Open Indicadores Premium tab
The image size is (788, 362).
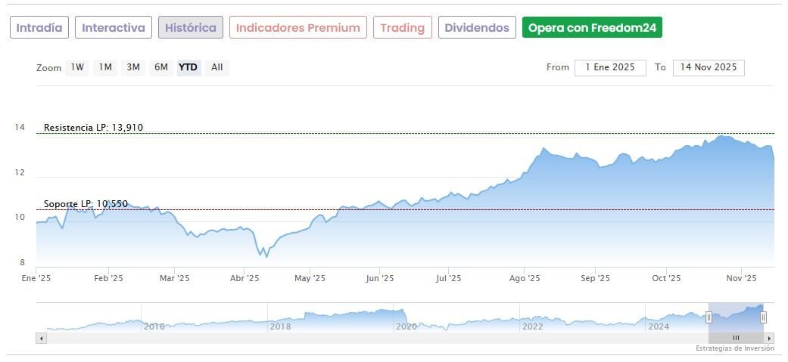coord(298,28)
